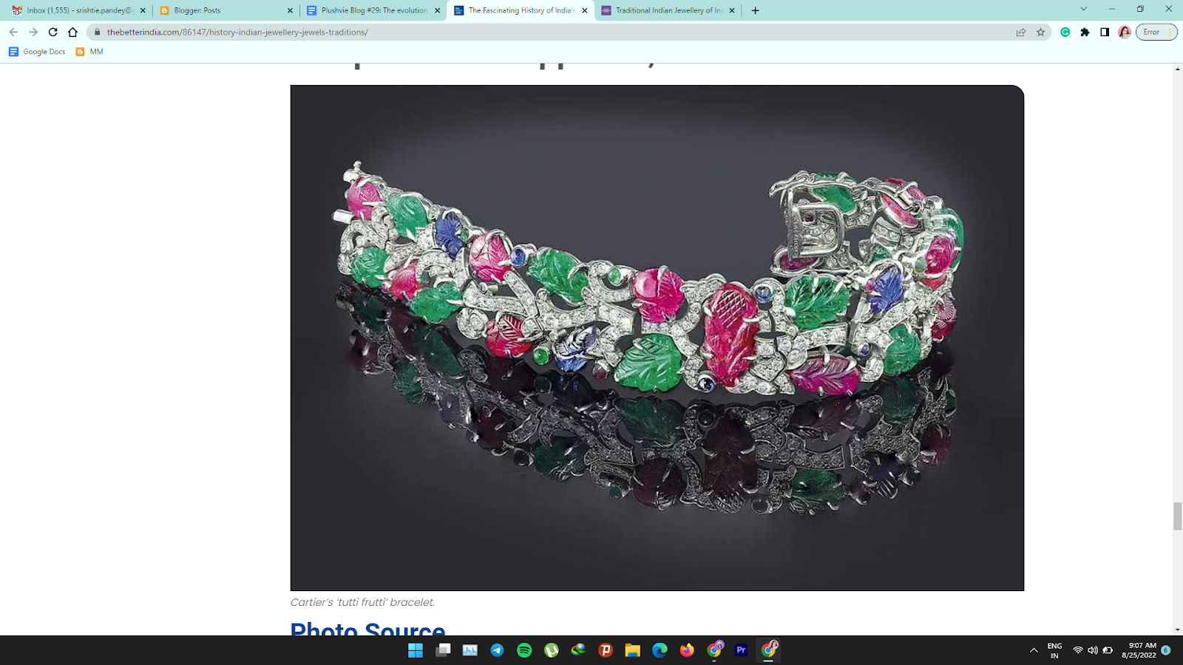Viewport: 1183px width, 665px height.
Task: Close the Plushvie Blog #29 tab
Action: coord(437,10)
